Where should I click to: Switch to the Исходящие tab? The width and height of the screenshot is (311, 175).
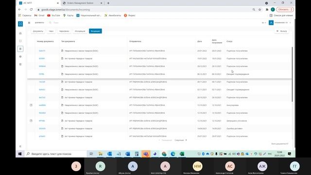80,31
